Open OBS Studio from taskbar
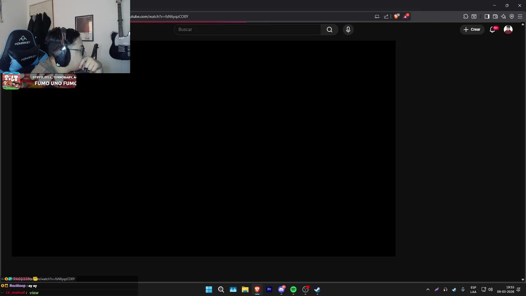This screenshot has width=526, height=296. point(305,289)
